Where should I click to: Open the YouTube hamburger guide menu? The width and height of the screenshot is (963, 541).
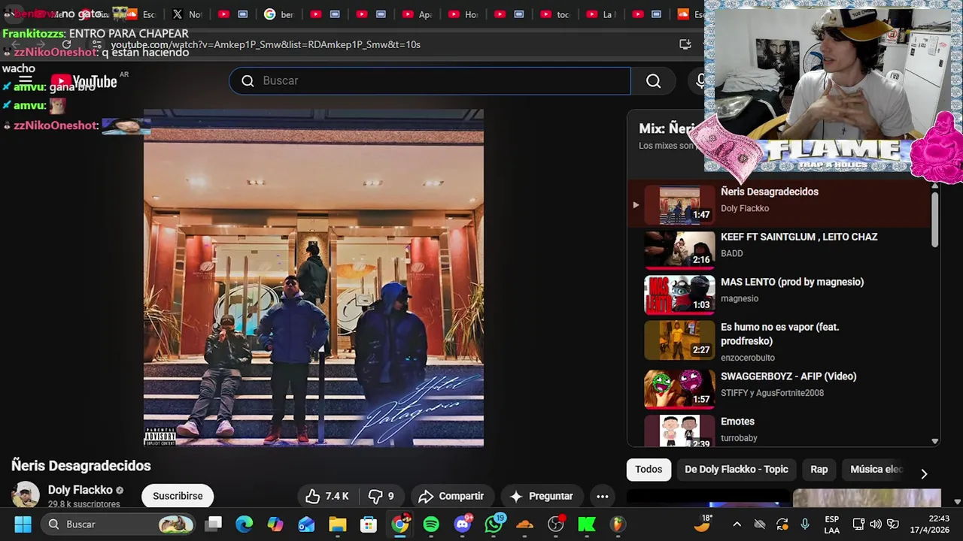tap(25, 81)
